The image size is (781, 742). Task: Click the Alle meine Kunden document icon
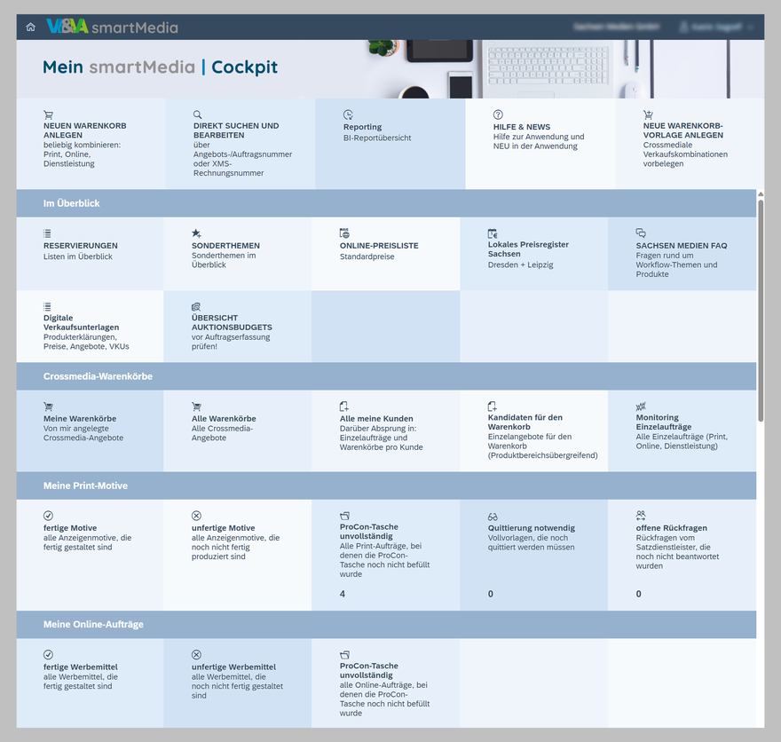coord(344,406)
